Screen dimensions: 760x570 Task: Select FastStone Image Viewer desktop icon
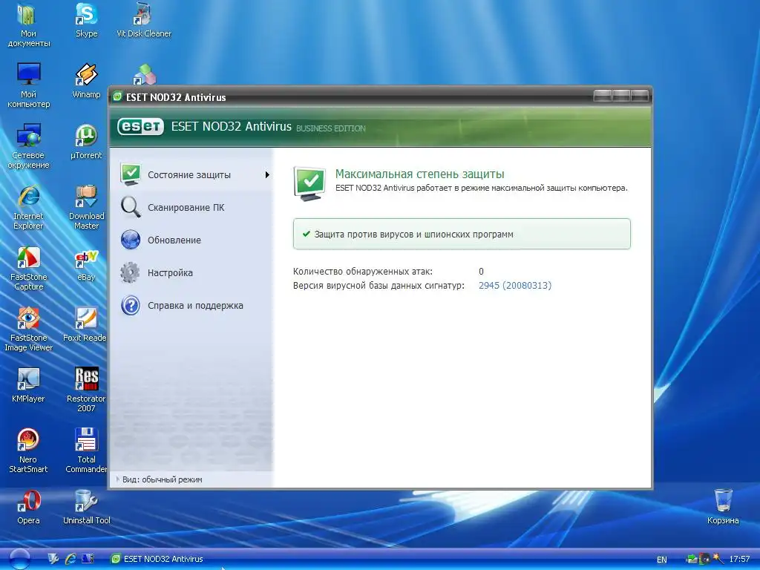(29, 329)
